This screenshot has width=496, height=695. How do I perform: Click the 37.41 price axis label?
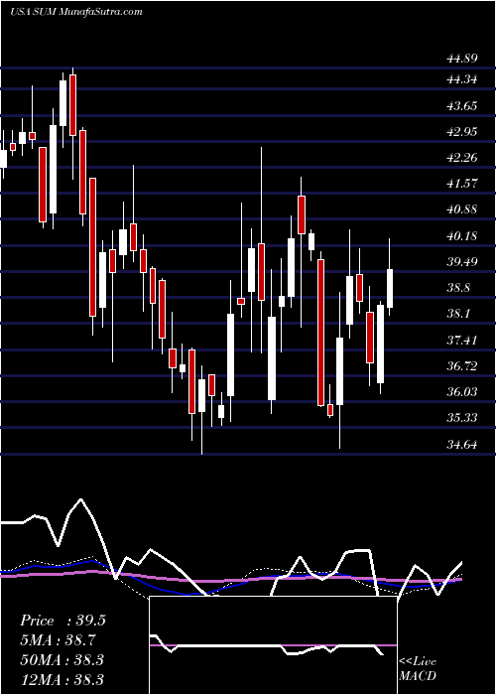(461, 341)
